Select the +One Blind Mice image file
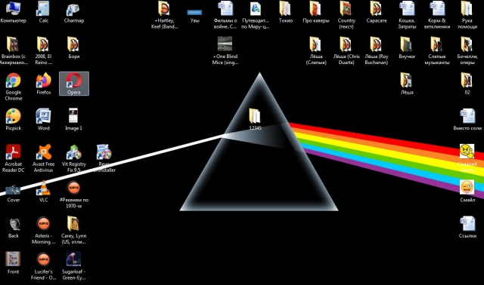 225,51
